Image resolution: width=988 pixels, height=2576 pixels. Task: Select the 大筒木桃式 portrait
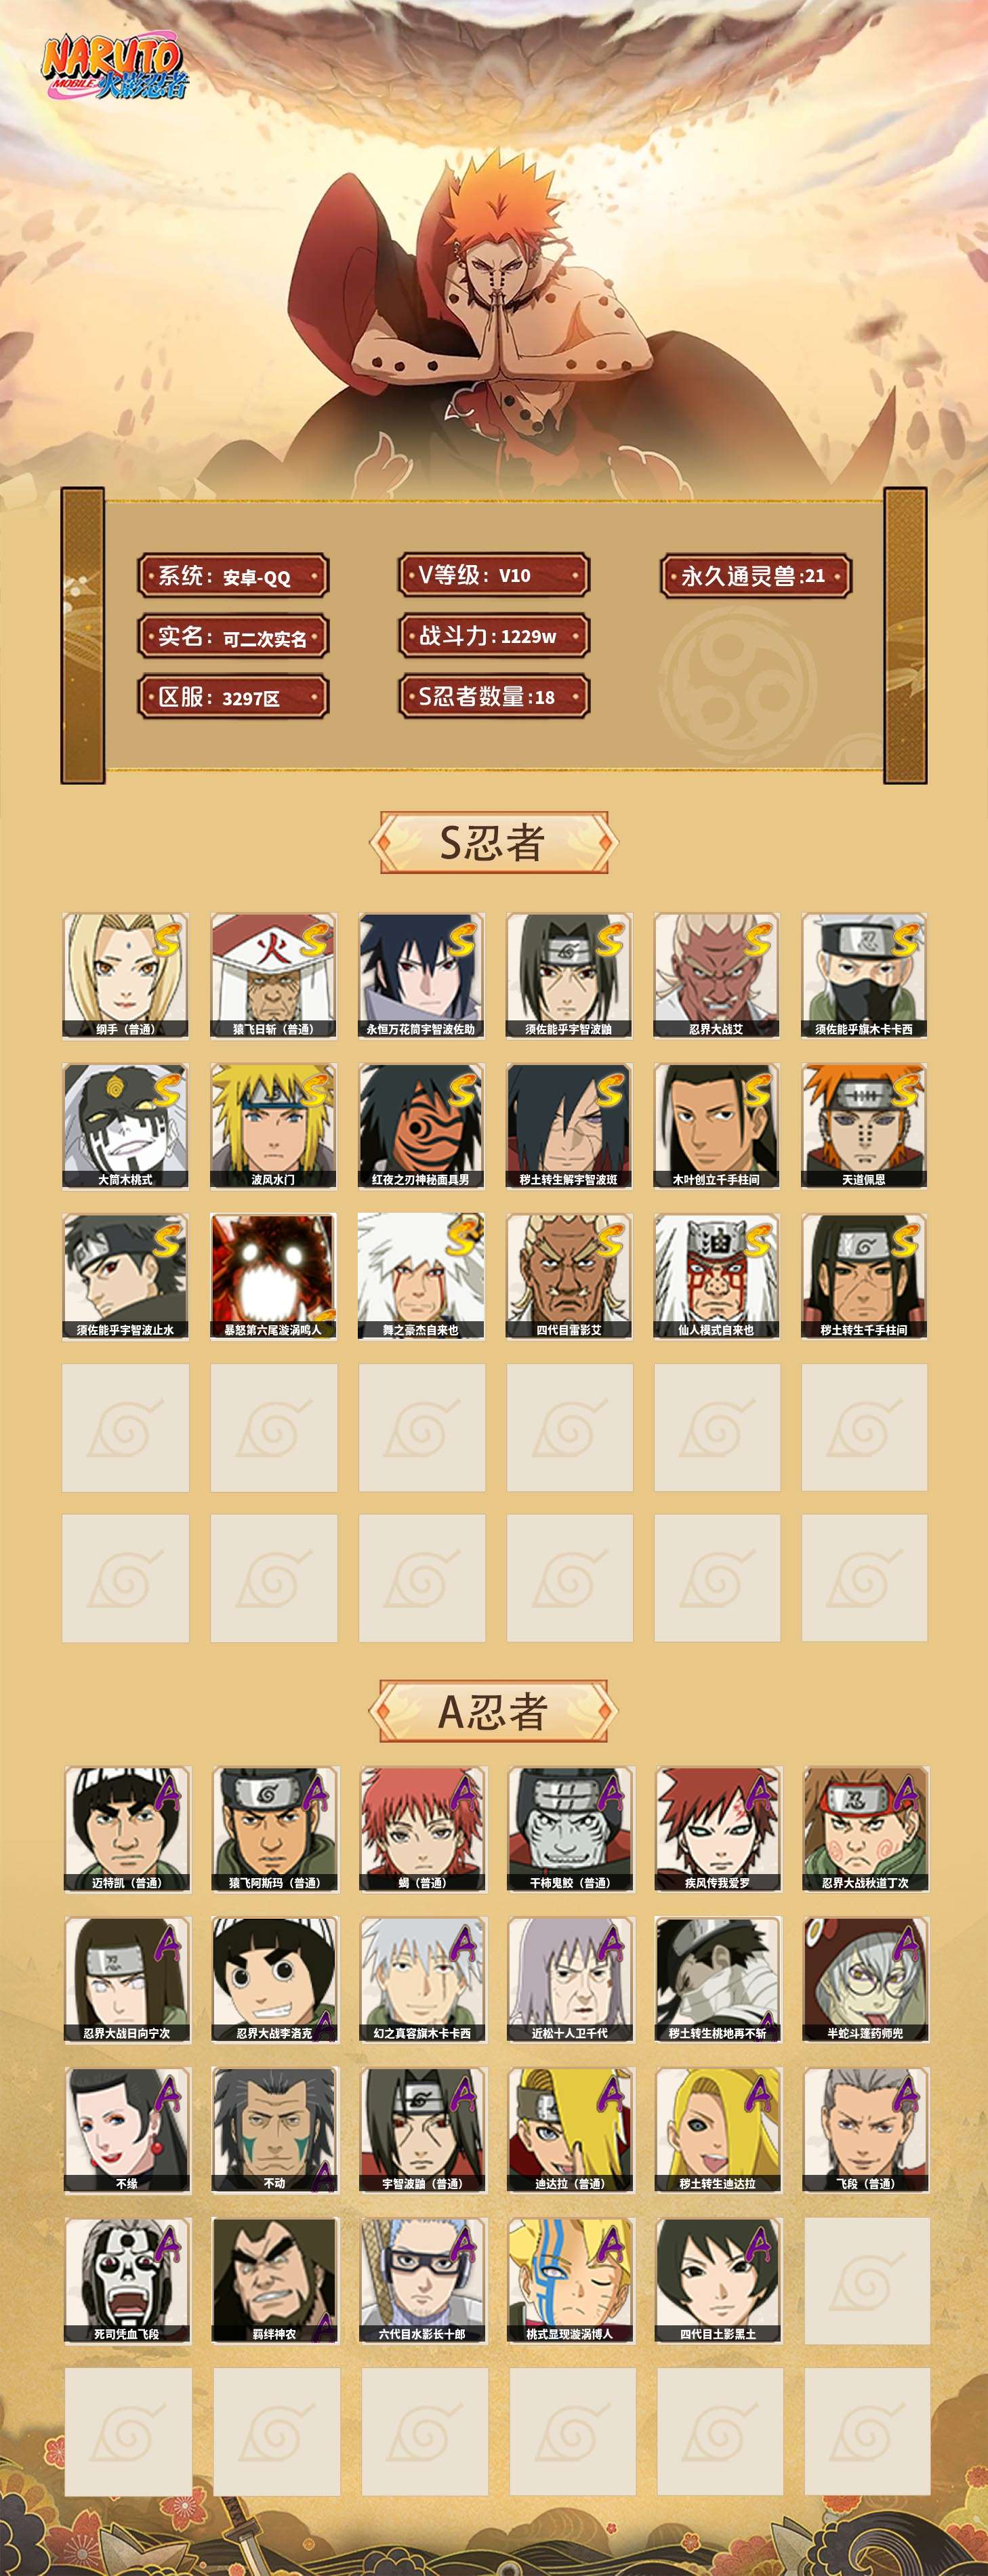(x=125, y=1126)
